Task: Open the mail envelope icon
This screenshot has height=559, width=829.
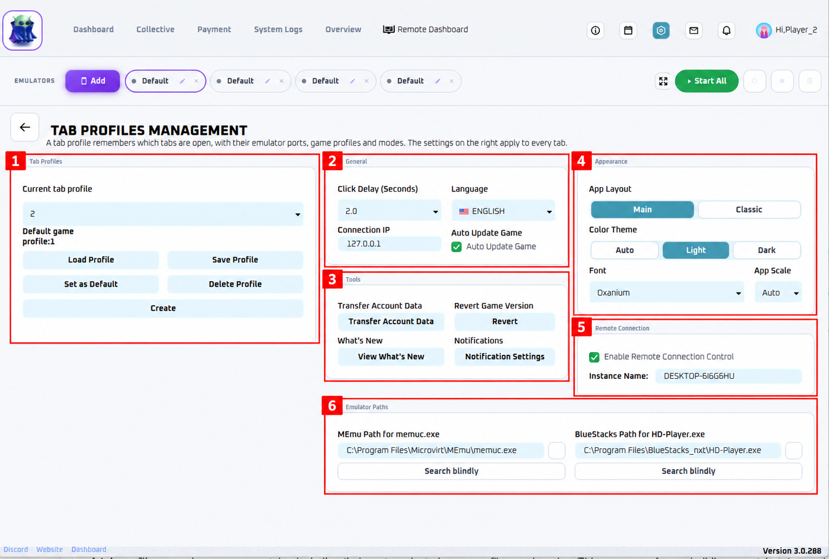Action: point(694,30)
